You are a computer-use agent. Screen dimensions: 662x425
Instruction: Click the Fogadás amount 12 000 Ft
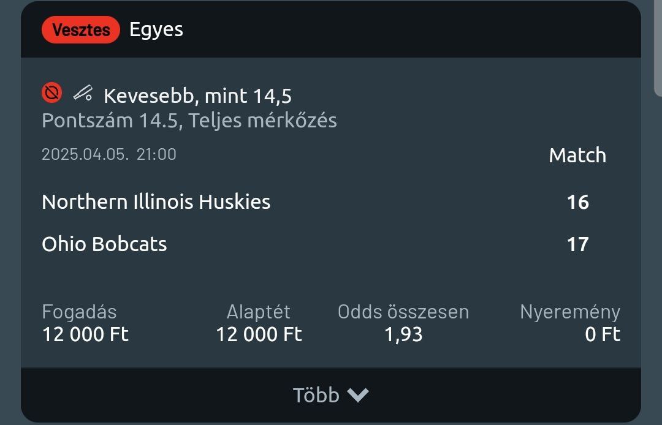click(85, 334)
